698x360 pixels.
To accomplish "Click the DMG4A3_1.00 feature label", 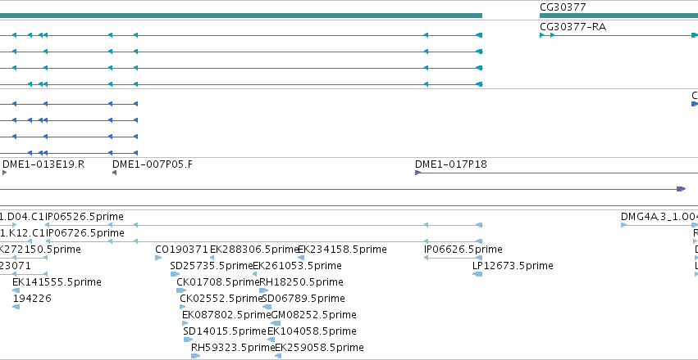I will click(659, 217).
